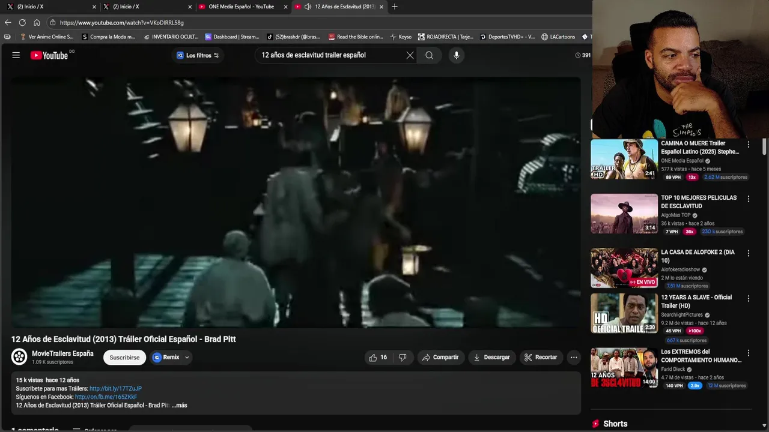Open 12 YEARS A SLAVE Official Trailer thumbnail

click(x=624, y=313)
